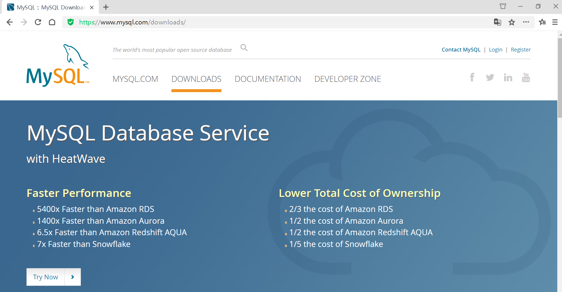This screenshot has height=292, width=562.
Task: Open the DEVELOPER ZONE navigation item
Action: click(x=348, y=79)
